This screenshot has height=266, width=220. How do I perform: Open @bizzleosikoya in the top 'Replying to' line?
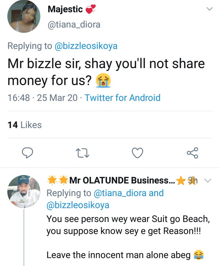(87, 46)
